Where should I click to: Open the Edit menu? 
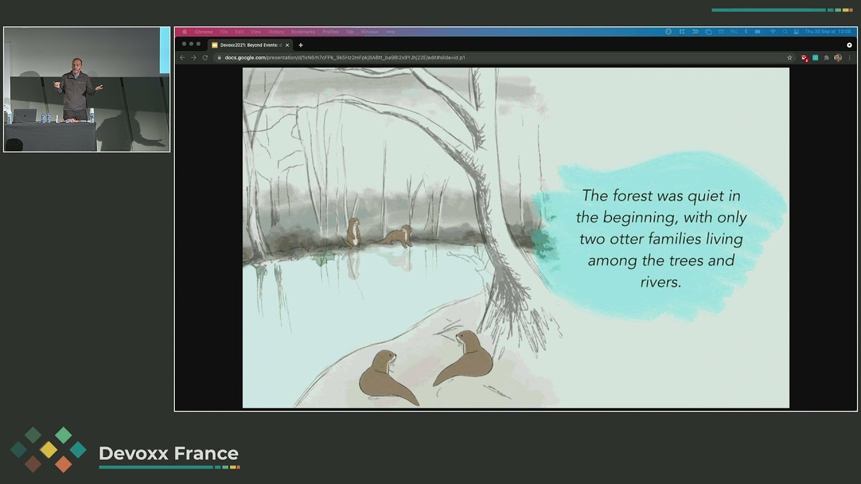point(239,32)
